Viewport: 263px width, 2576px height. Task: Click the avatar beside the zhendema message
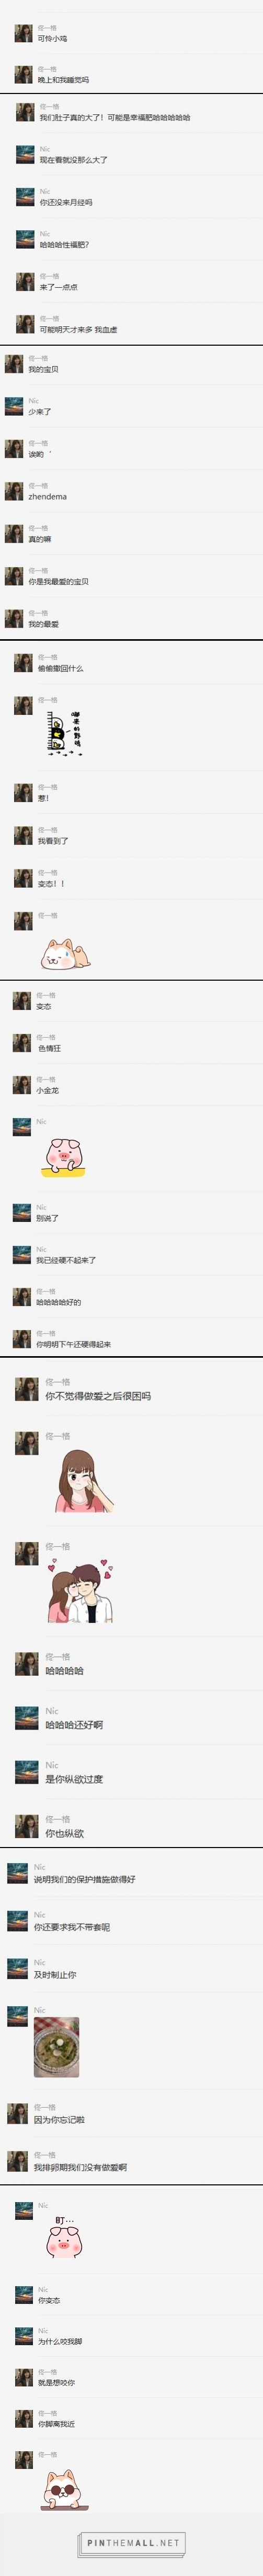pos(14,491)
